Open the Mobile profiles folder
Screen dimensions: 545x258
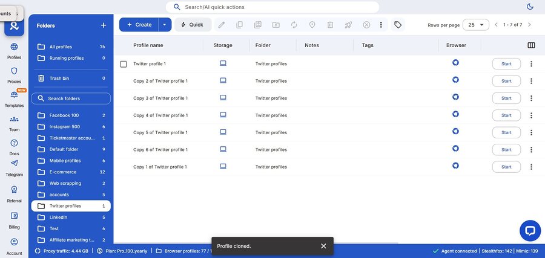(x=71, y=161)
